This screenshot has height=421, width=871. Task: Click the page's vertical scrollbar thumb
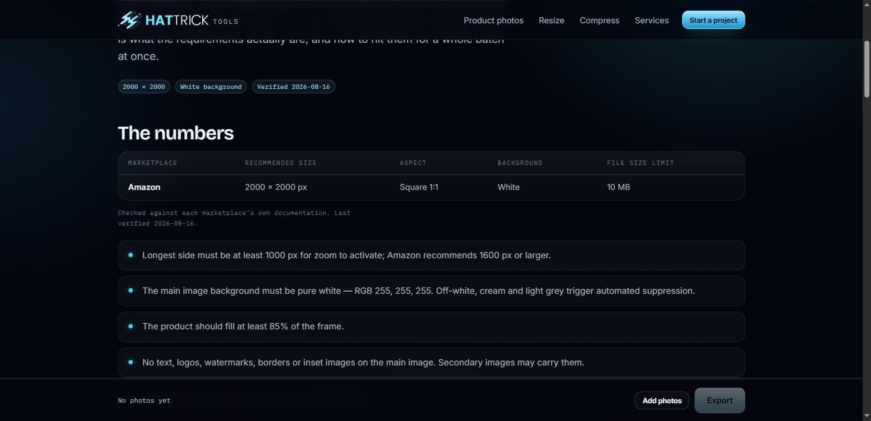tap(867, 69)
